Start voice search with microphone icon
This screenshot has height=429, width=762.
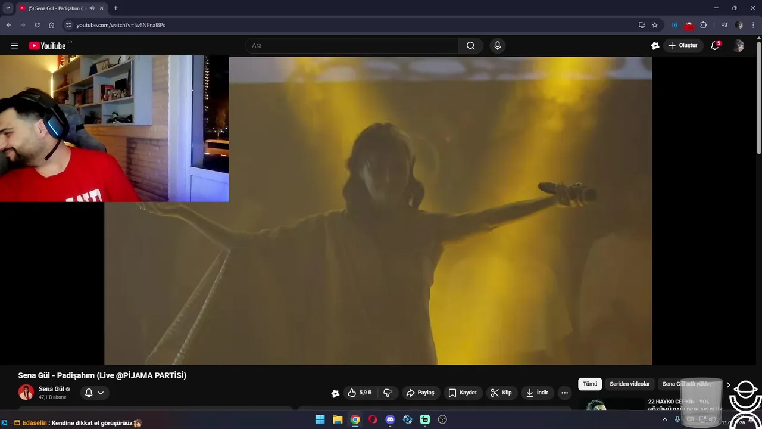coord(498,46)
